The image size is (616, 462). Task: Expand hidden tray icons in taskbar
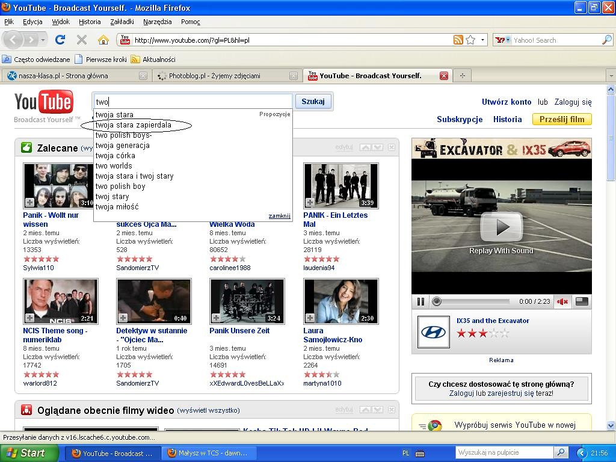click(582, 453)
